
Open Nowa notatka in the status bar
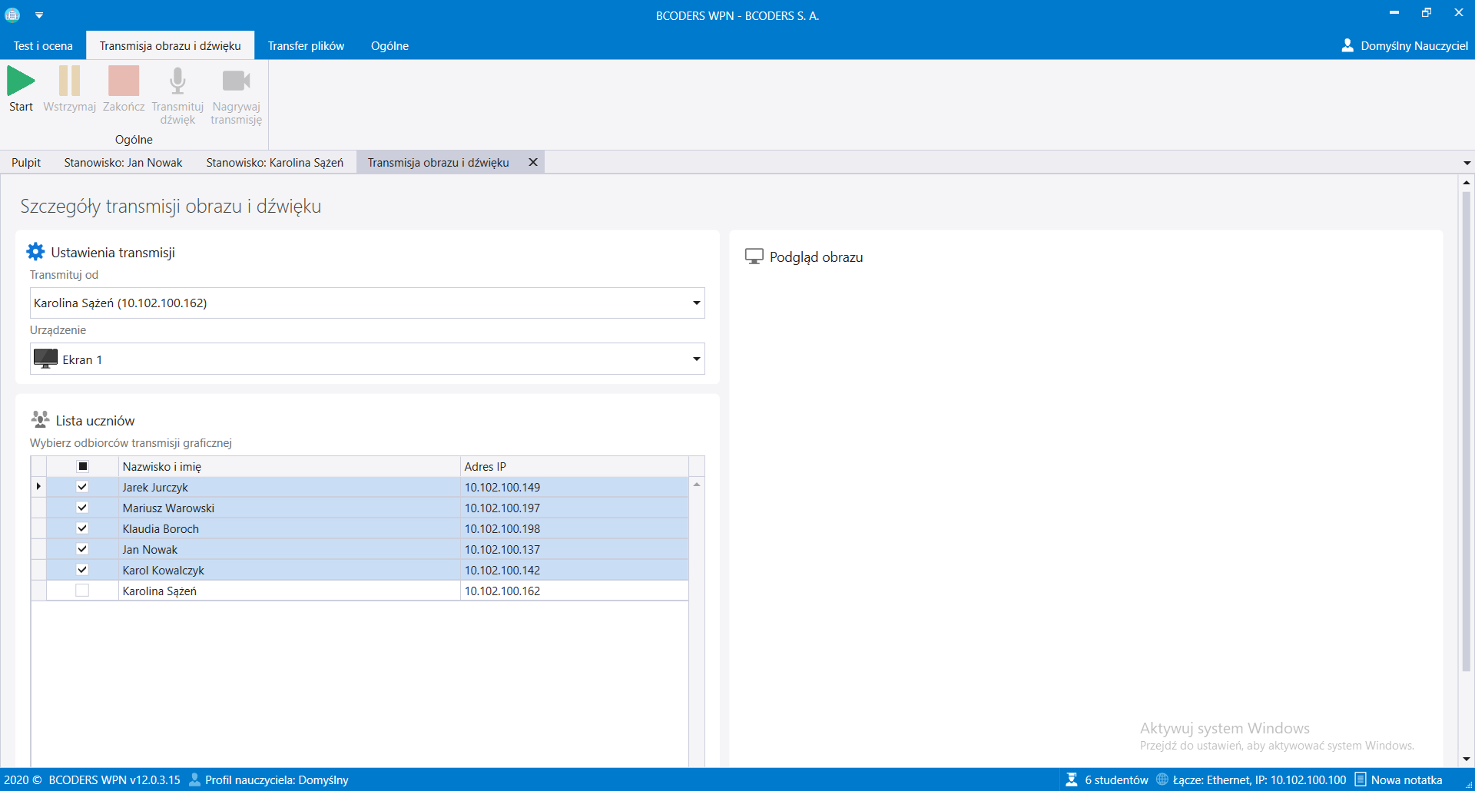1398,779
